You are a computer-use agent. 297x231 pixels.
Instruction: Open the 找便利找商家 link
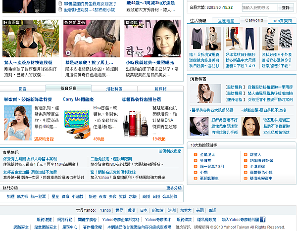[170, 151]
